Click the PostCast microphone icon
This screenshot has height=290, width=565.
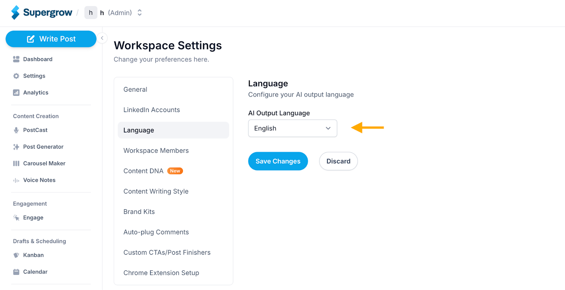tap(16, 130)
